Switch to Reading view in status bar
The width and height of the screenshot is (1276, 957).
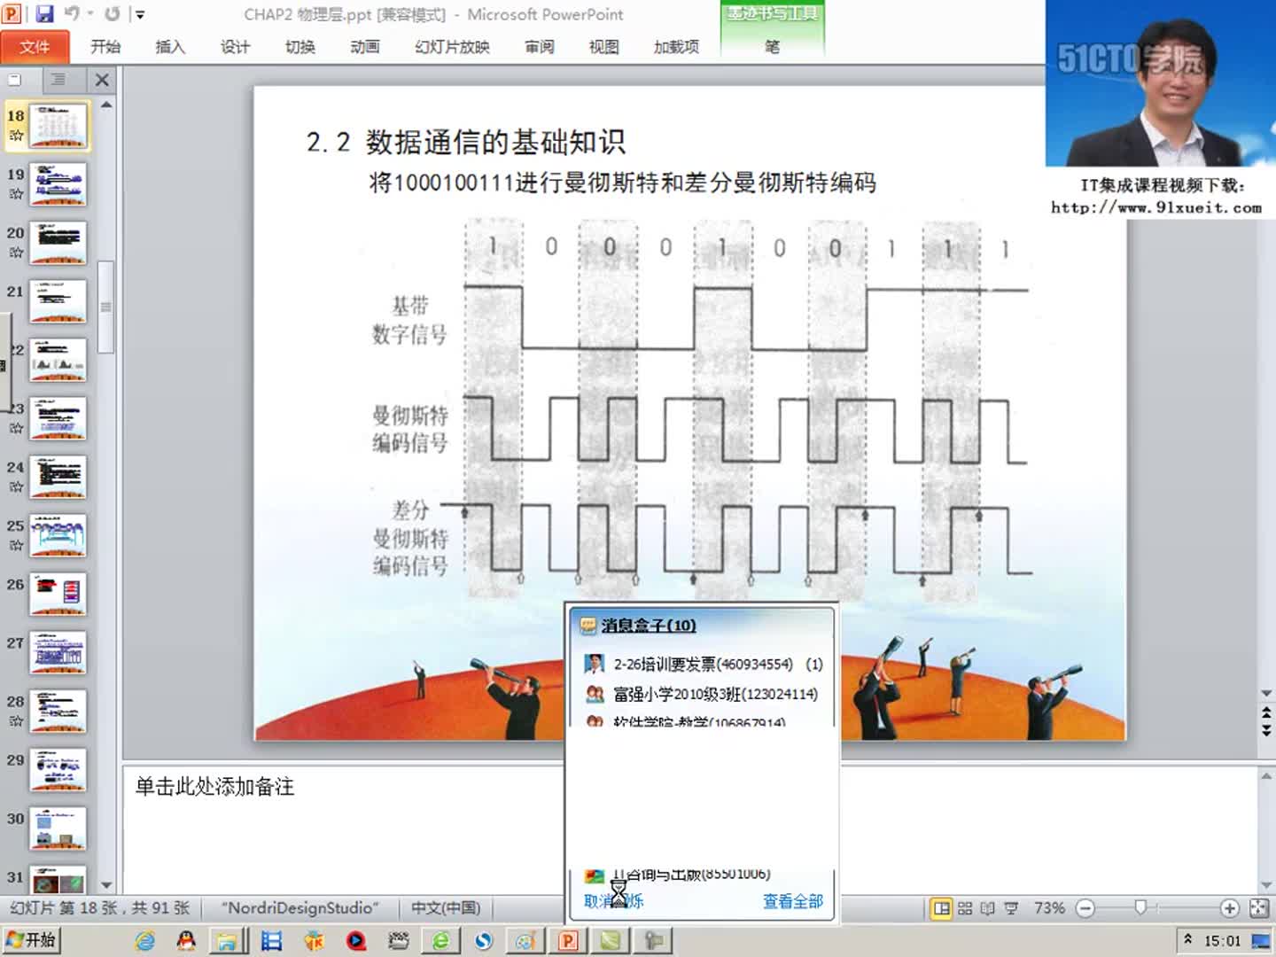click(987, 908)
